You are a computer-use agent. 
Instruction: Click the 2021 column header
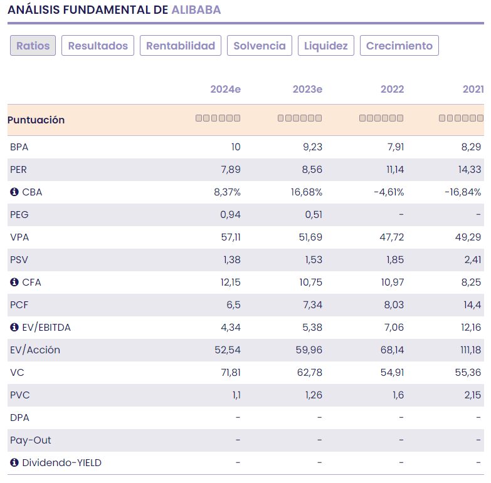[473, 90]
